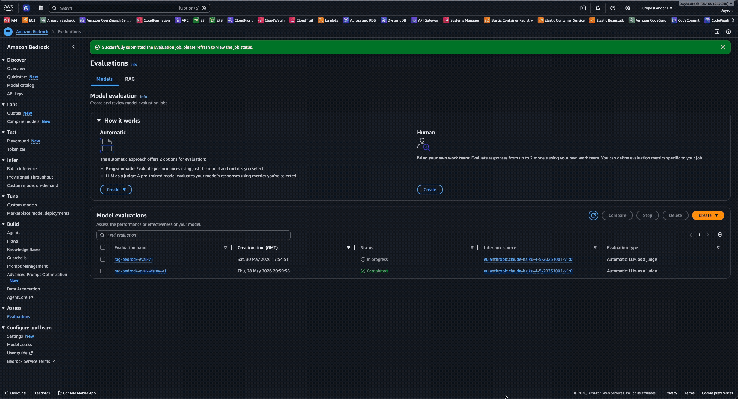Select the rag-bedrock-eval-wisley-v1 row checkbox
Image resolution: width=738 pixels, height=399 pixels.
pos(103,271)
